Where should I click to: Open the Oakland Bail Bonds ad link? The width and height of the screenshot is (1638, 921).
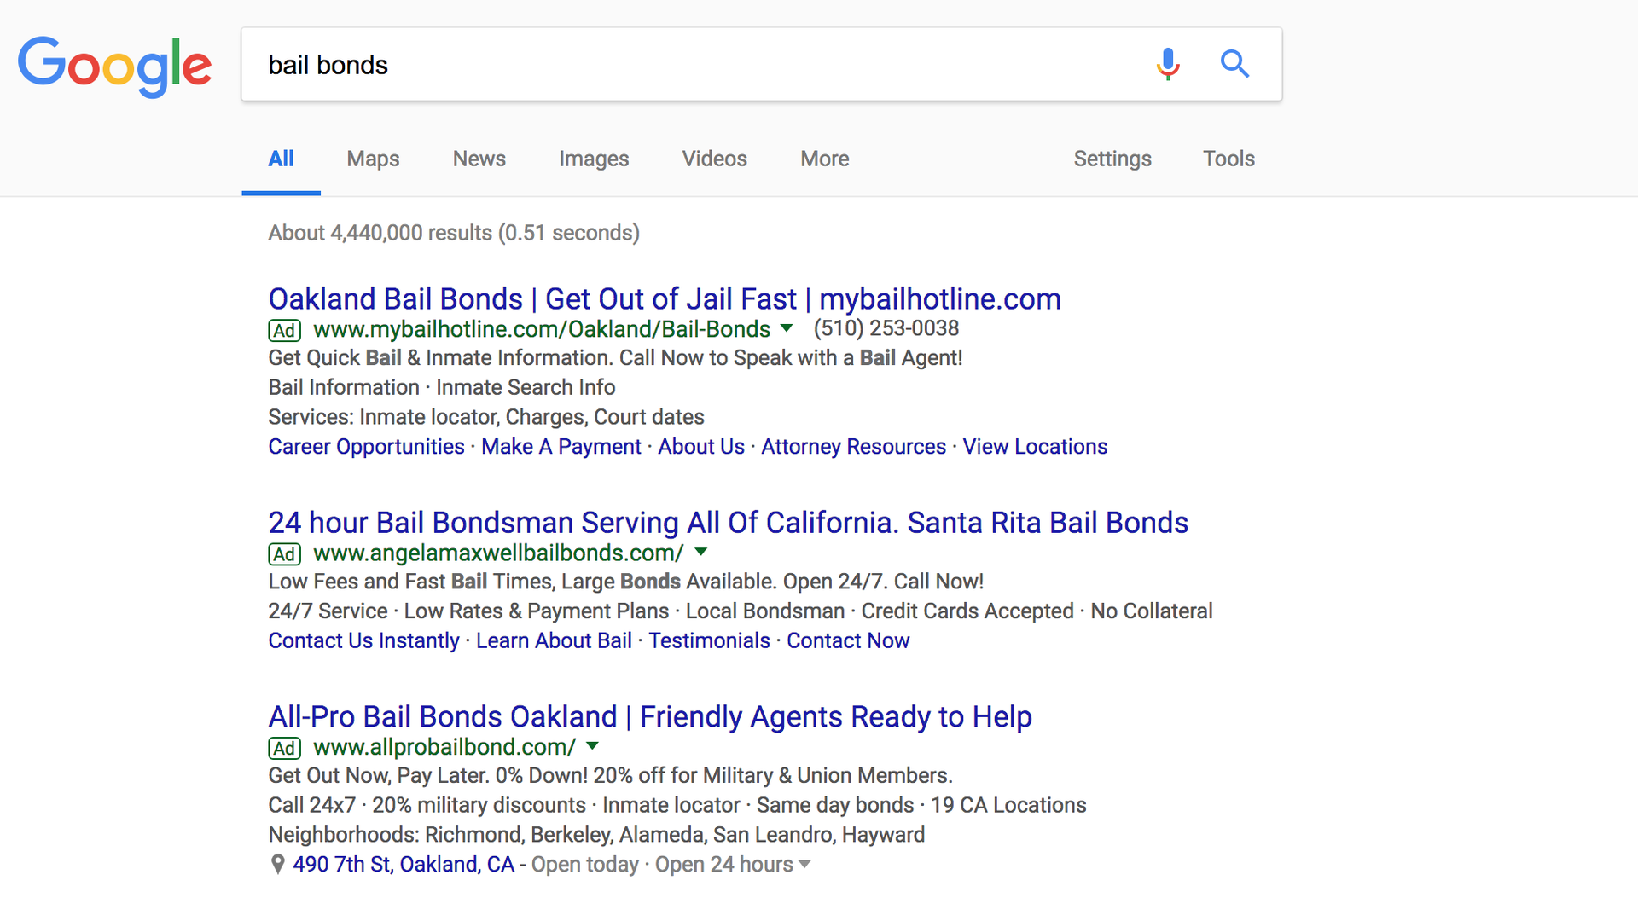[664, 298]
